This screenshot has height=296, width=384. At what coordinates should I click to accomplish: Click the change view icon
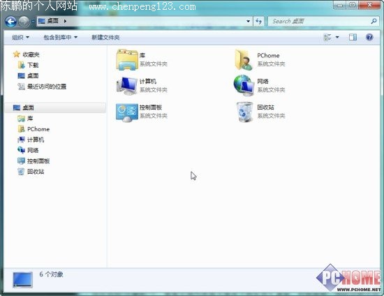pyautogui.click(x=327, y=37)
